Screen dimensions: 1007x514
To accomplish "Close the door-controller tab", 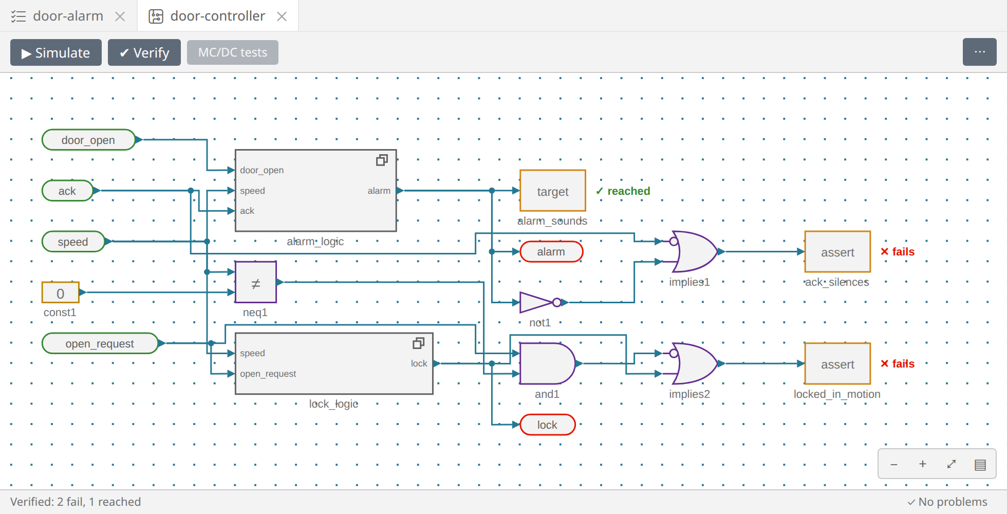I will pyautogui.click(x=282, y=16).
